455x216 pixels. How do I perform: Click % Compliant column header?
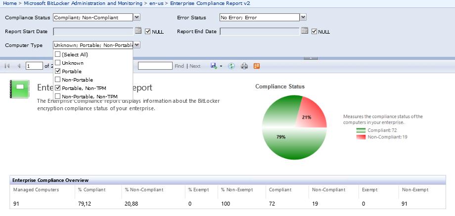tap(91, 190)
